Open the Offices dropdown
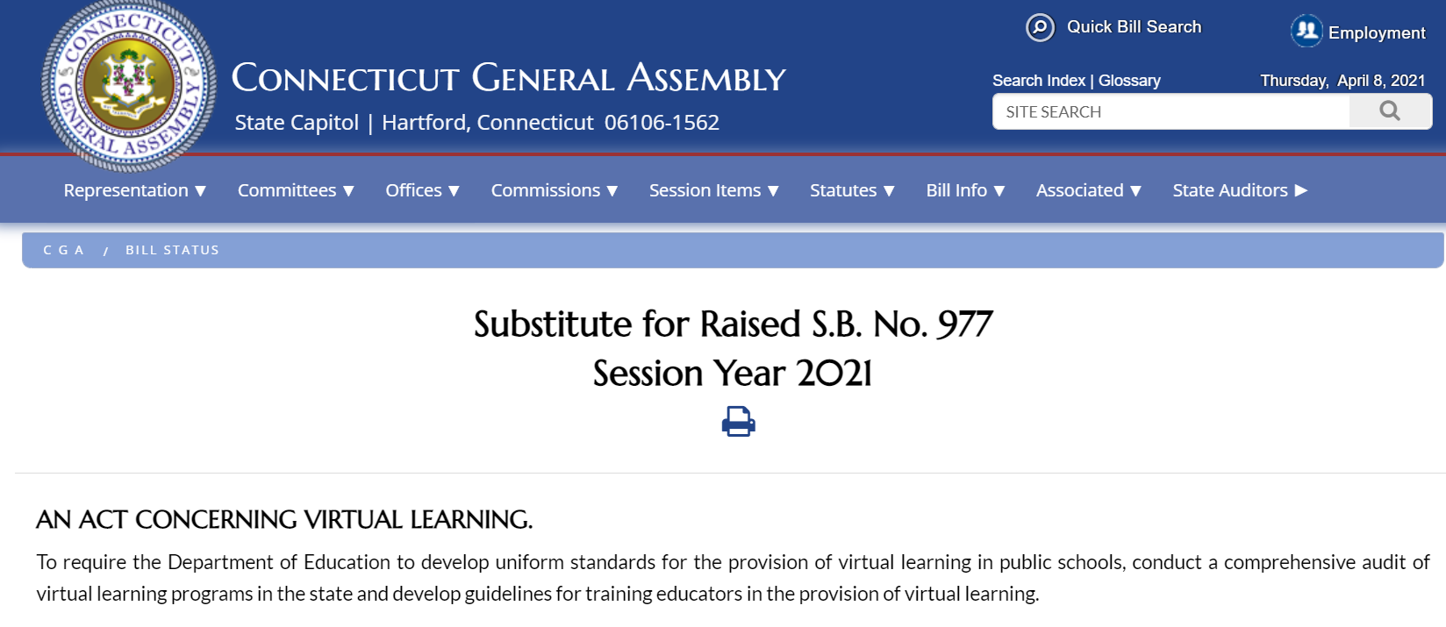This screenshot has height=627, width=1446. coord(422,190)
